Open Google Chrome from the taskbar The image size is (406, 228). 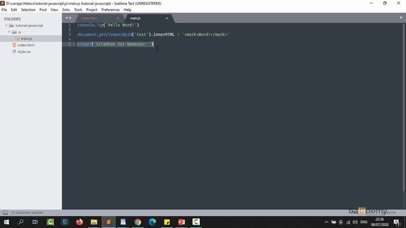(138, 222)
